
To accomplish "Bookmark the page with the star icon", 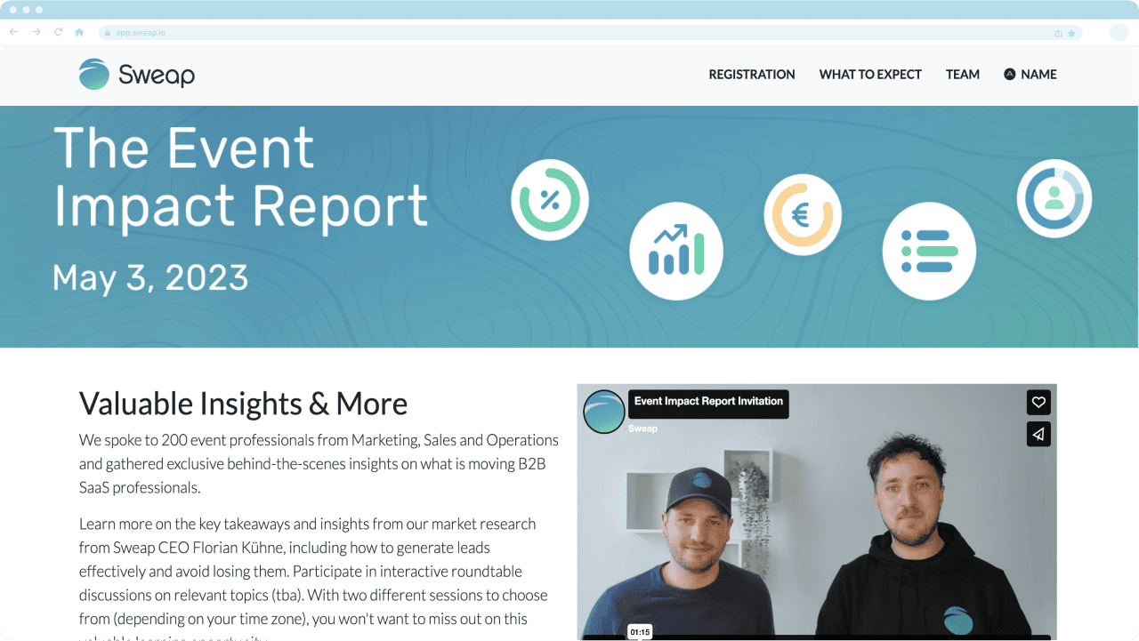I will 1071,33.
